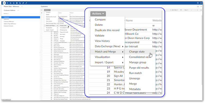Viewport: 205px width, 103px height.
Task: Click the pin-shaped icon left of the wrench
Action: (x=23, y=3)
